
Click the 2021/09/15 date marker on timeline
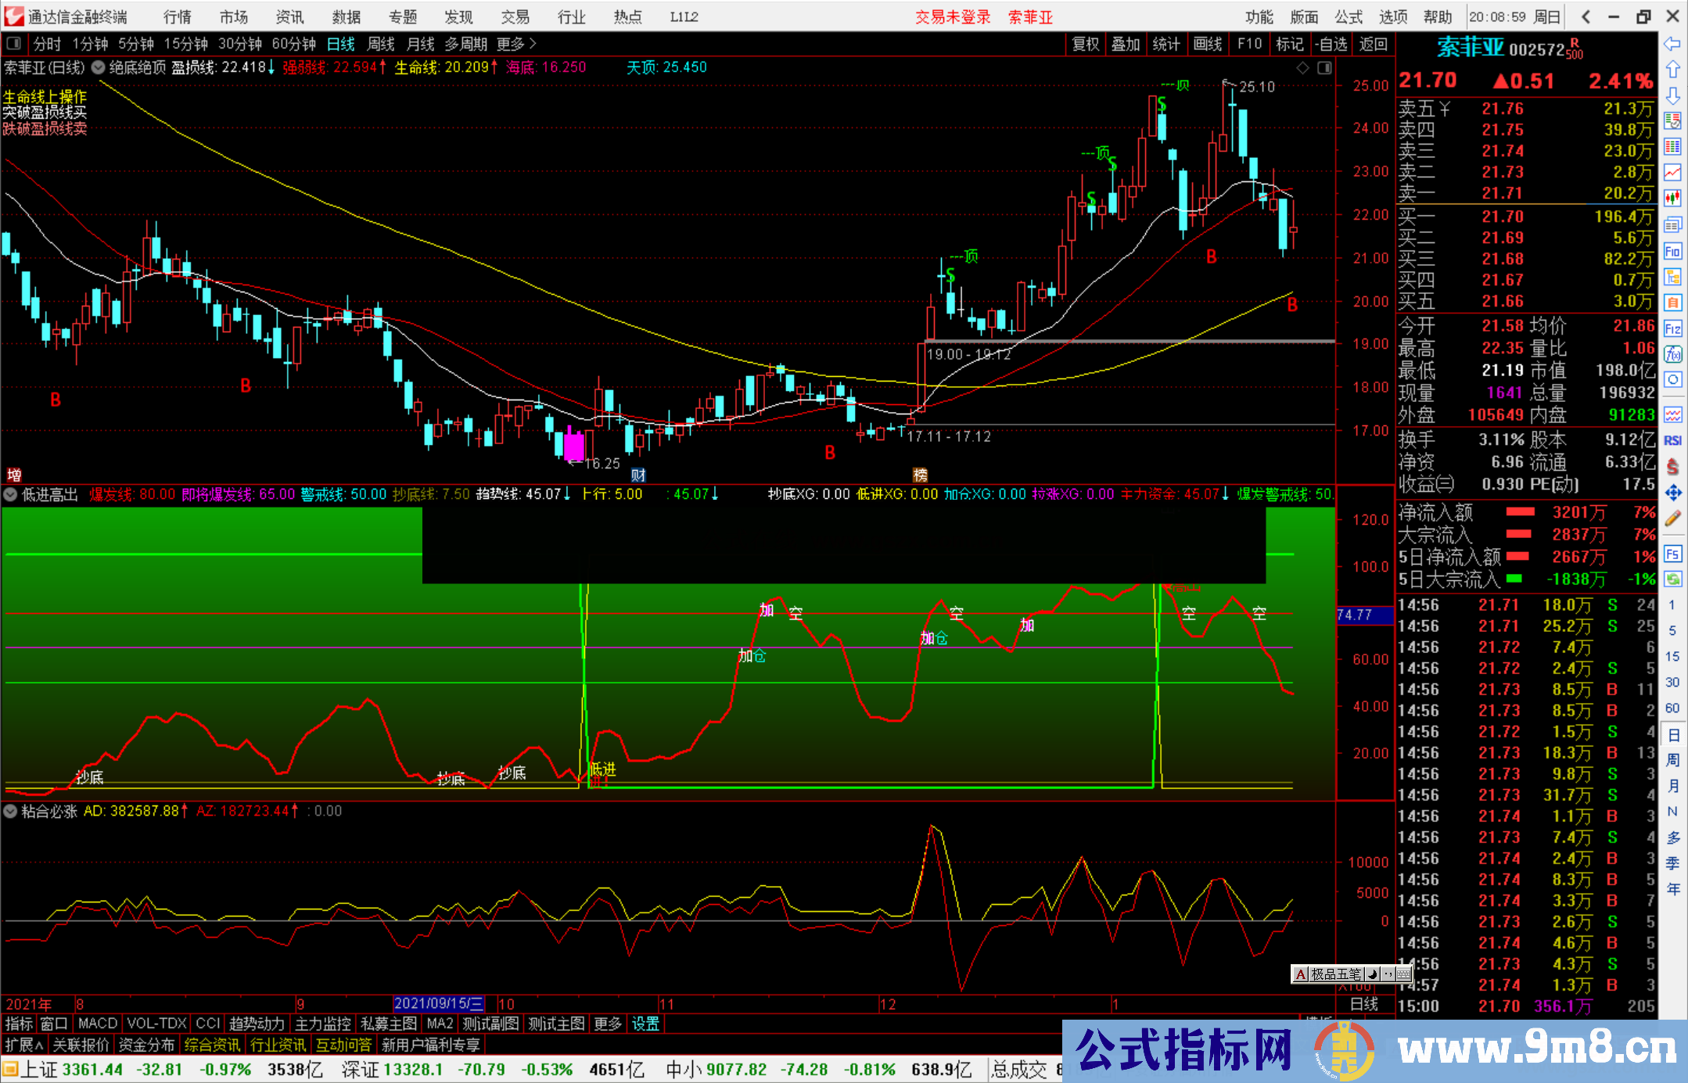point(438,1004)
